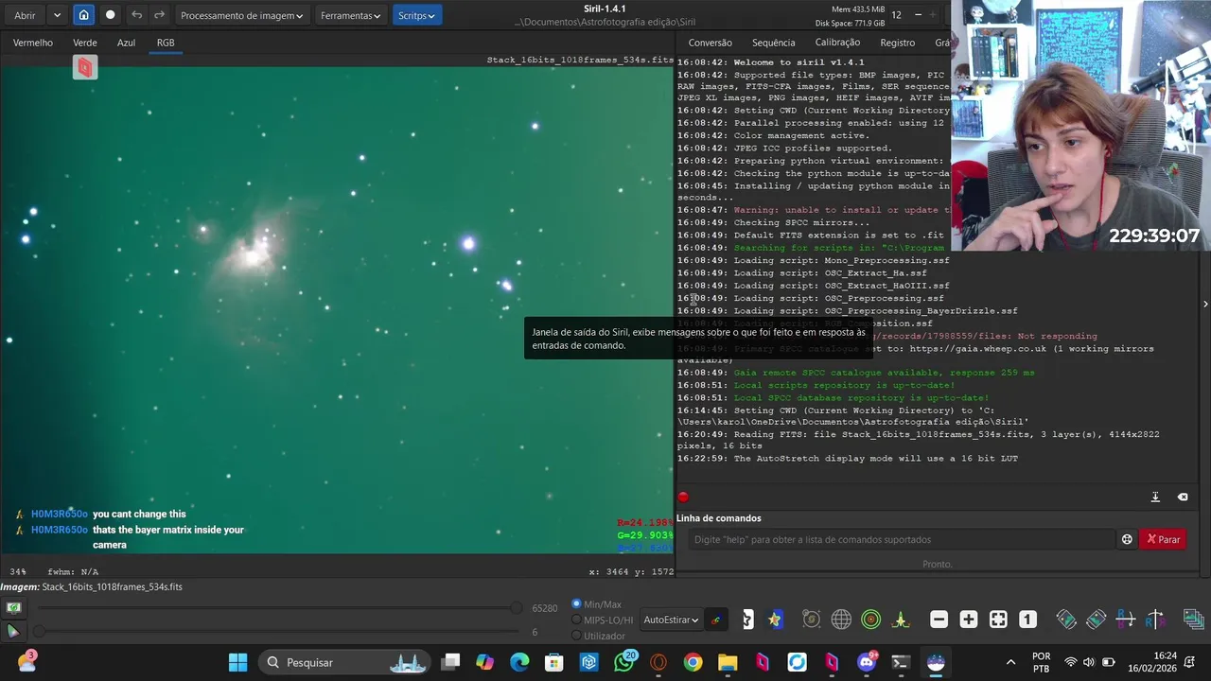The width and height of the screenshot is (1211, 681).
Task: Click the green star profile icon
Action: click(901, 620)
